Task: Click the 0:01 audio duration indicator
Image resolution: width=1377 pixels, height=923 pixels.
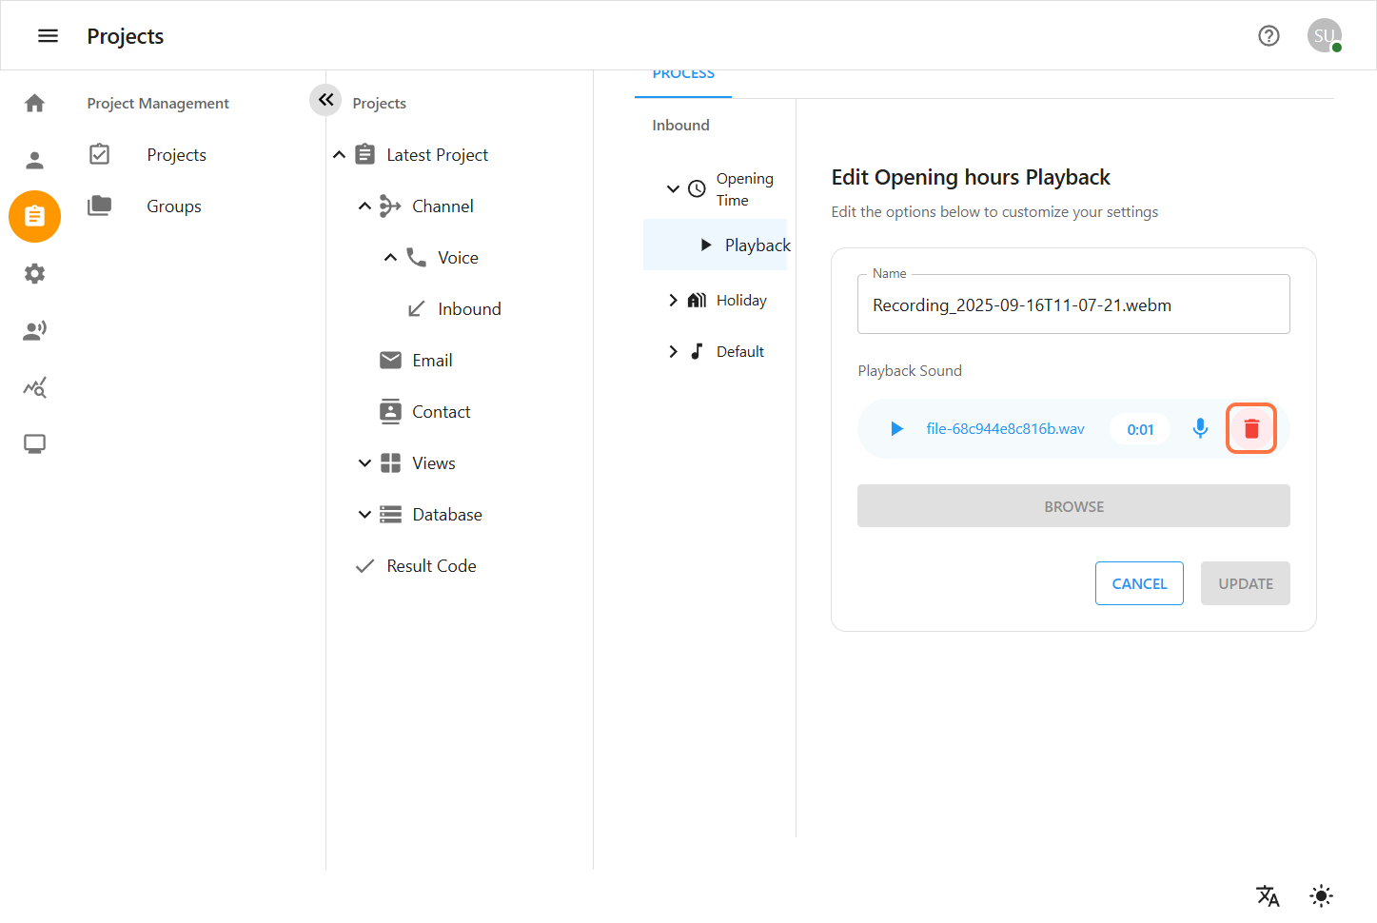Action: click(1140, 429)
